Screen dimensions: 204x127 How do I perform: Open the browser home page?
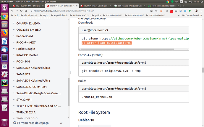pos(26,11)
